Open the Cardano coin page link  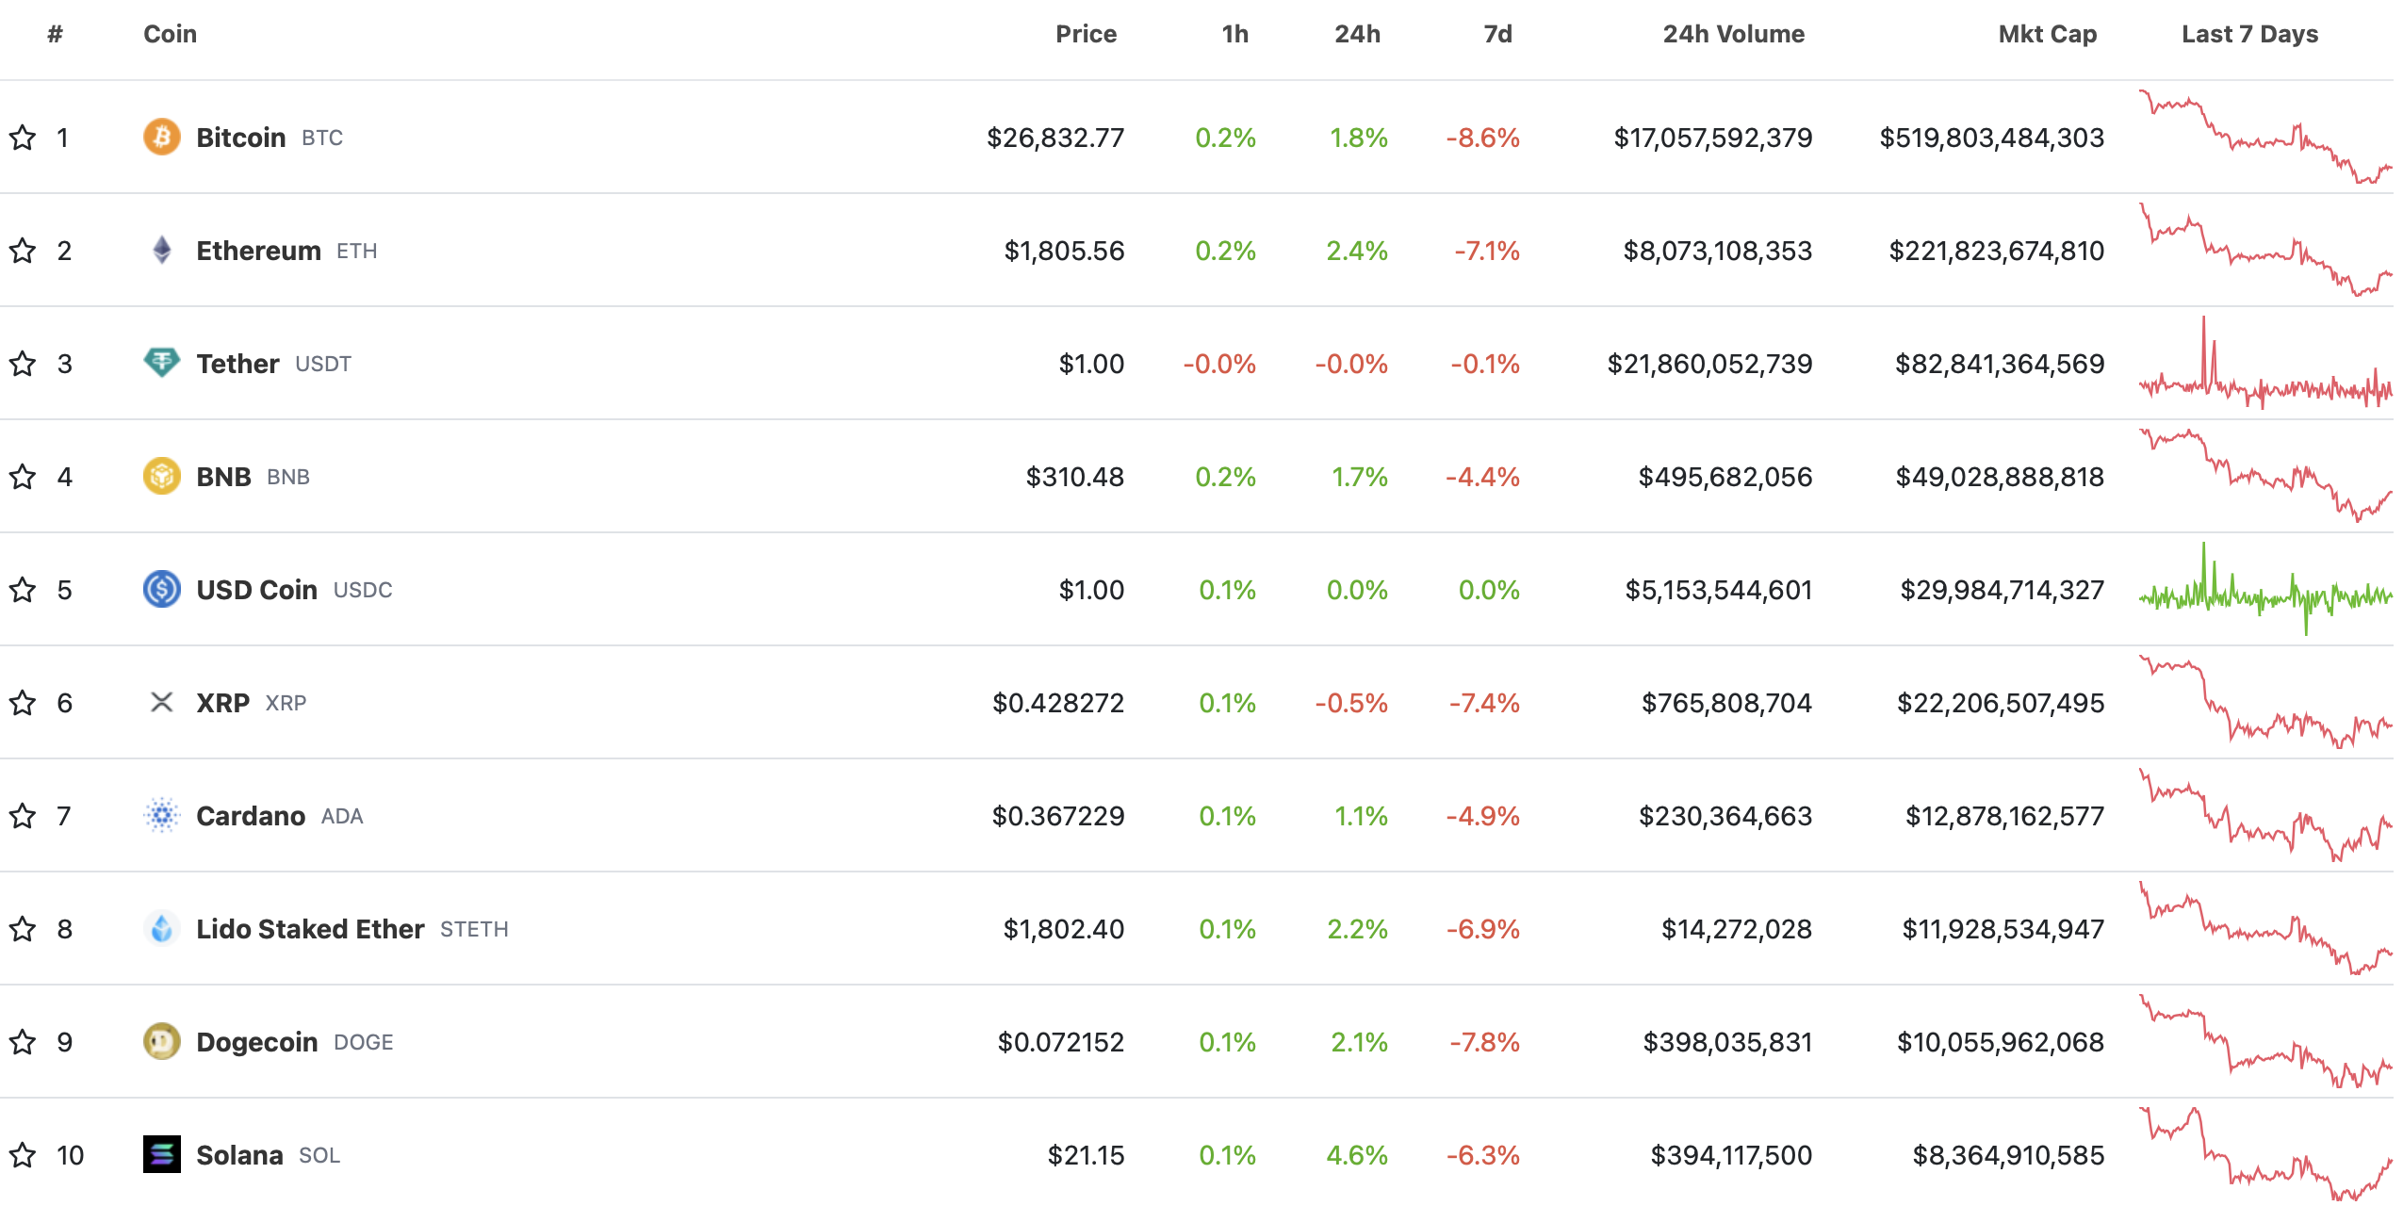point(251,816)
